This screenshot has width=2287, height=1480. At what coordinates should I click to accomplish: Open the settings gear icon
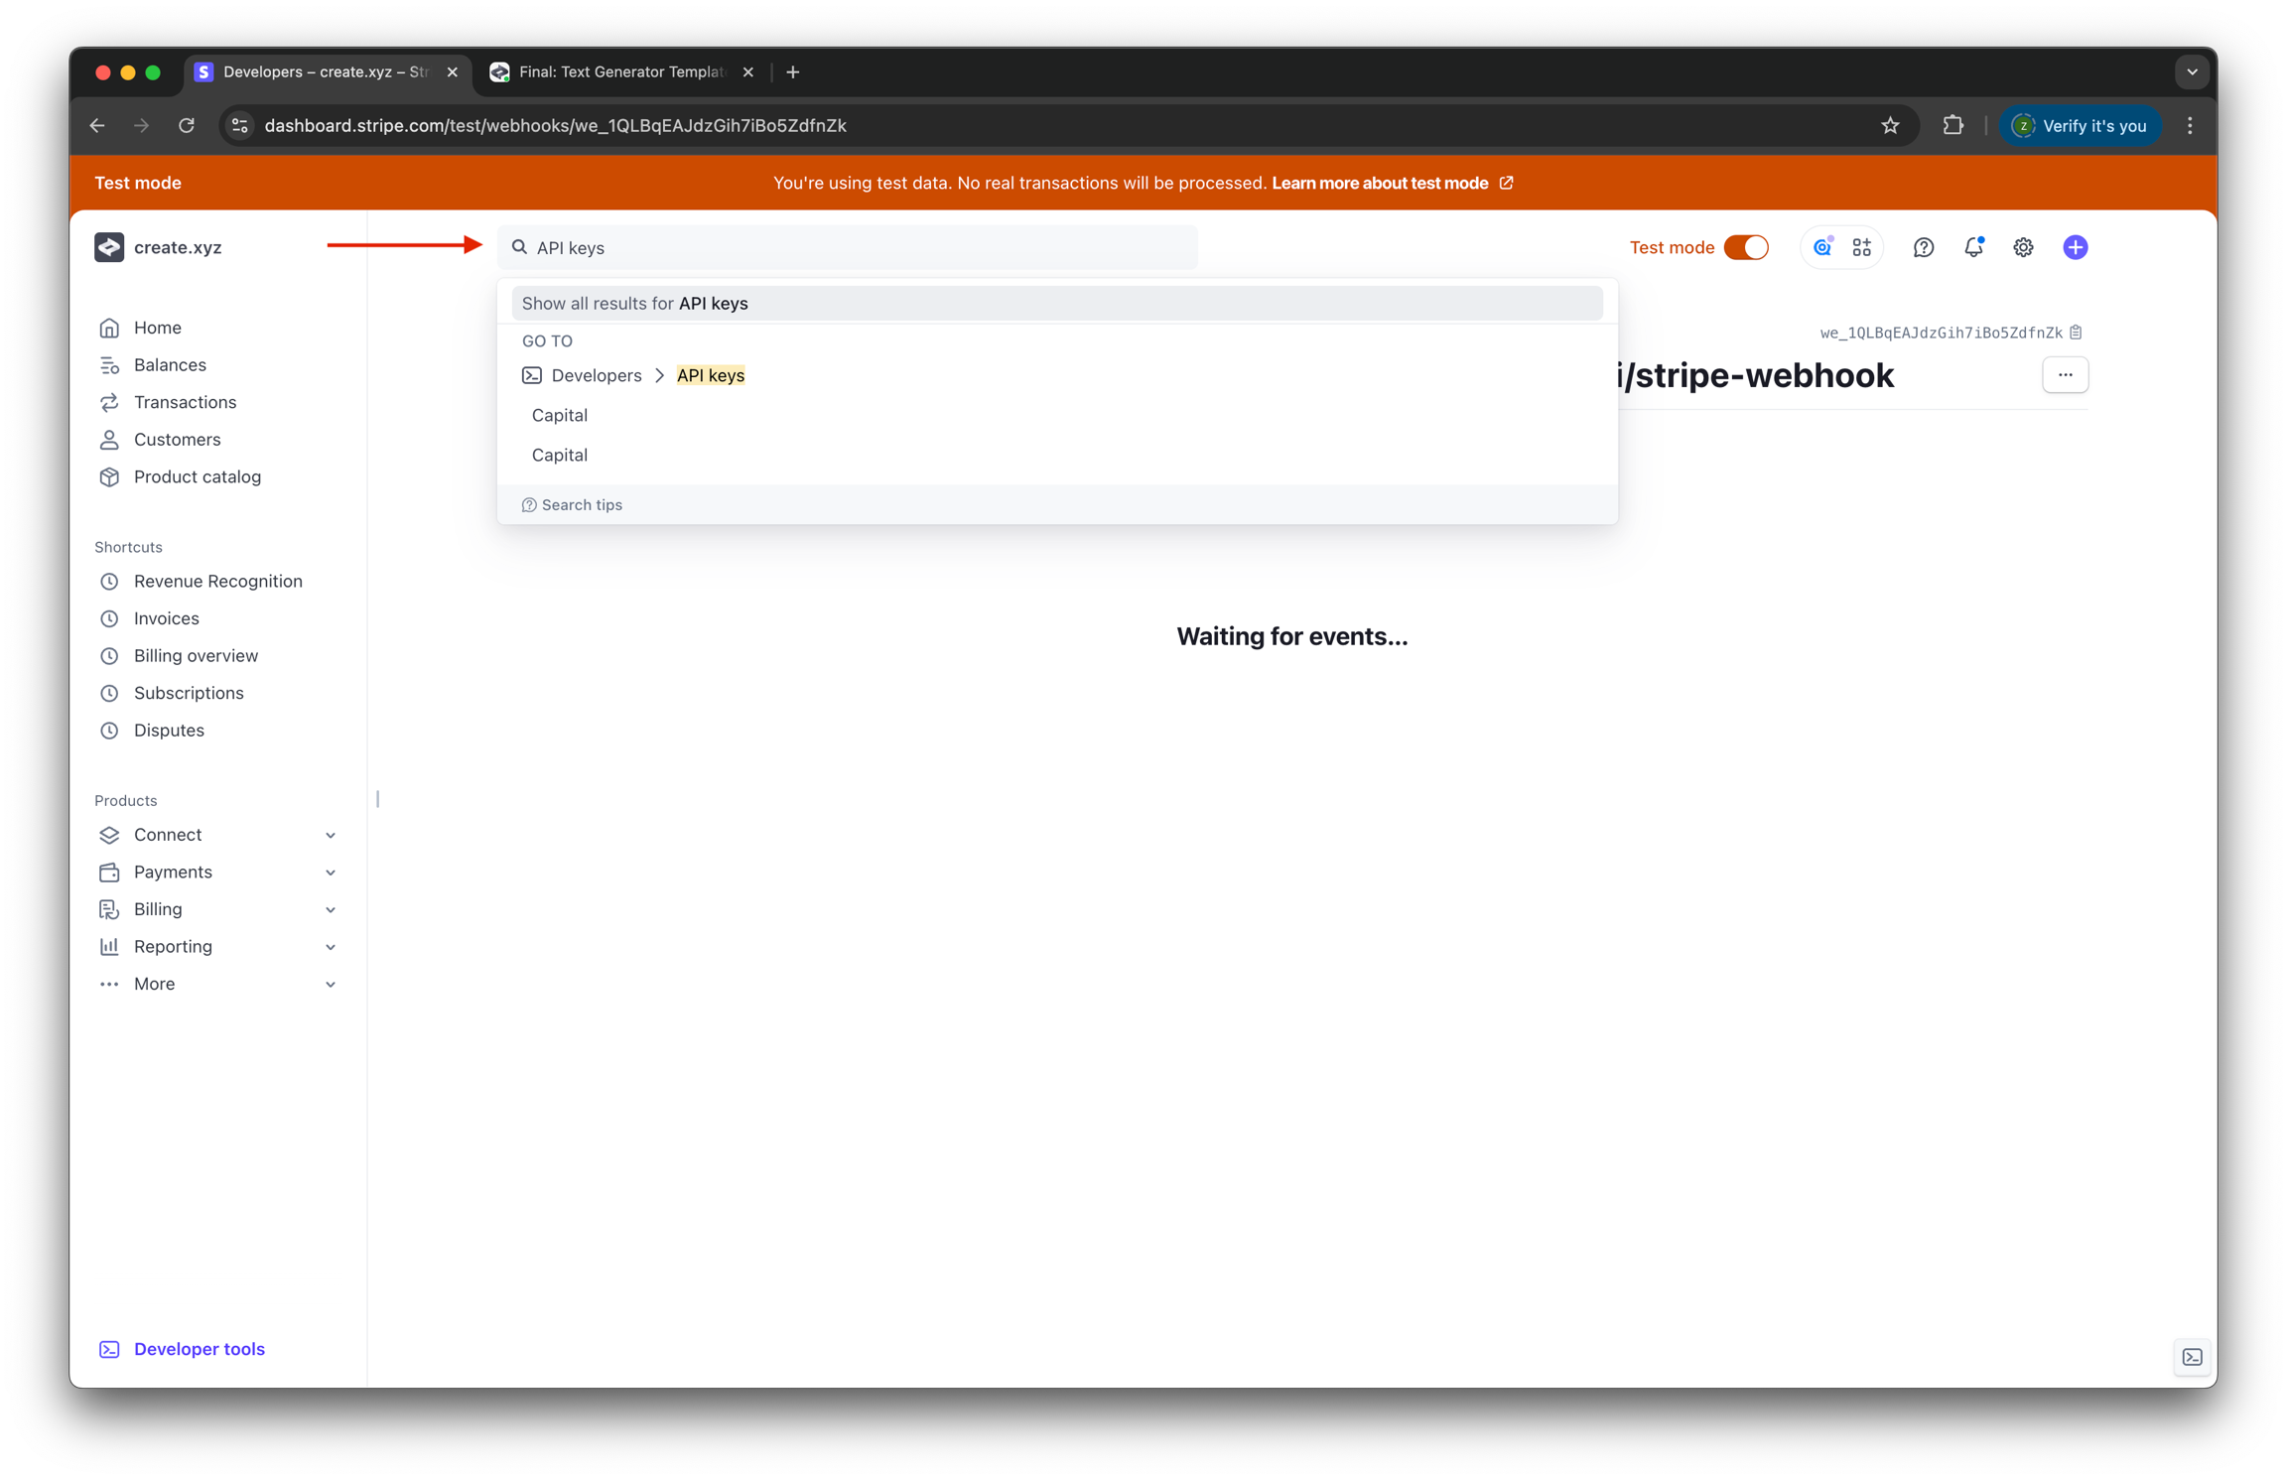[x=2023, y=248]
